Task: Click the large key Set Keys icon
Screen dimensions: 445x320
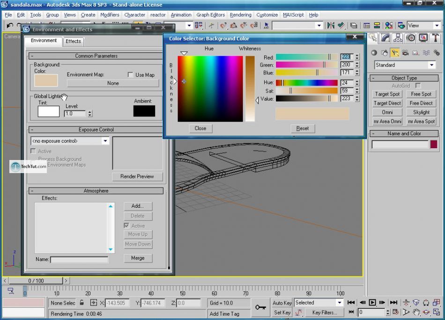Action: point(260,307)
